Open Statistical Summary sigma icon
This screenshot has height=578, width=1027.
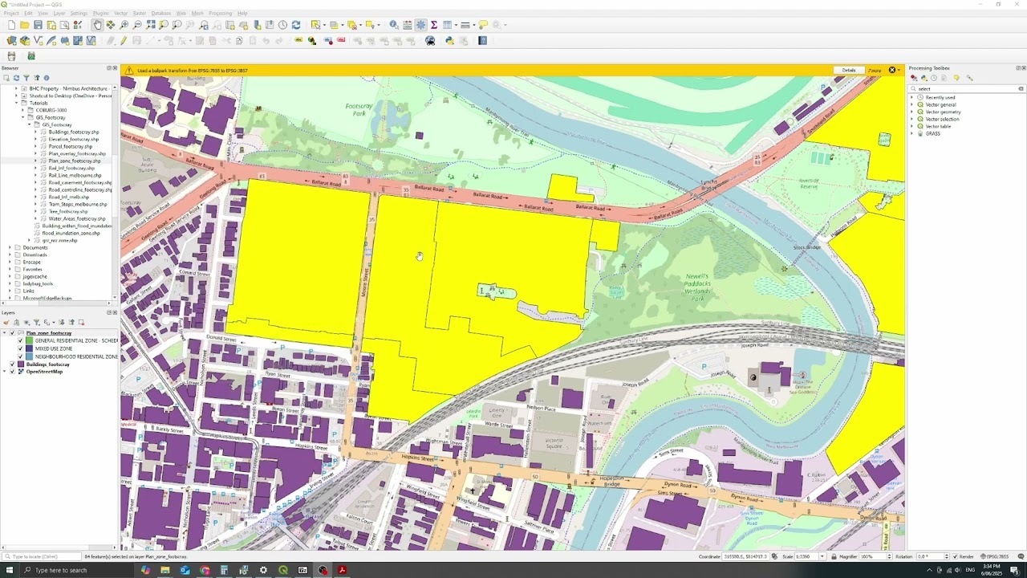tap(433, 25)
